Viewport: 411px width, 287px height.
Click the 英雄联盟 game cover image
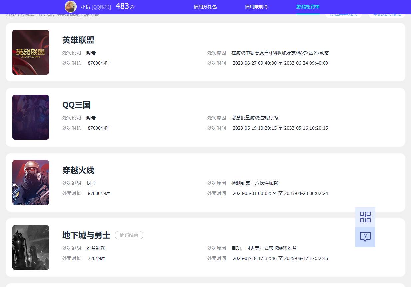pos(30,52)
